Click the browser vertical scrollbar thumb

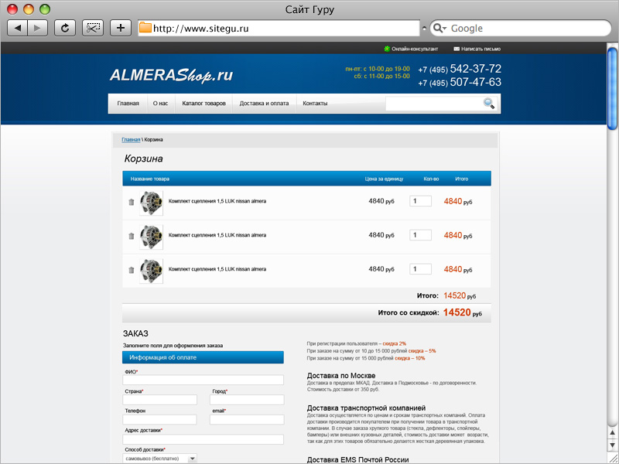pos(612,87)
